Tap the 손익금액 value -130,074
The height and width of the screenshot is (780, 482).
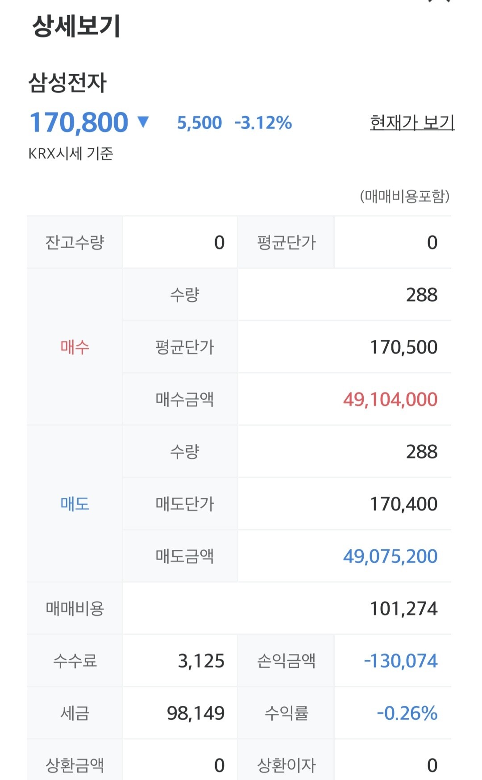(401, 661)
